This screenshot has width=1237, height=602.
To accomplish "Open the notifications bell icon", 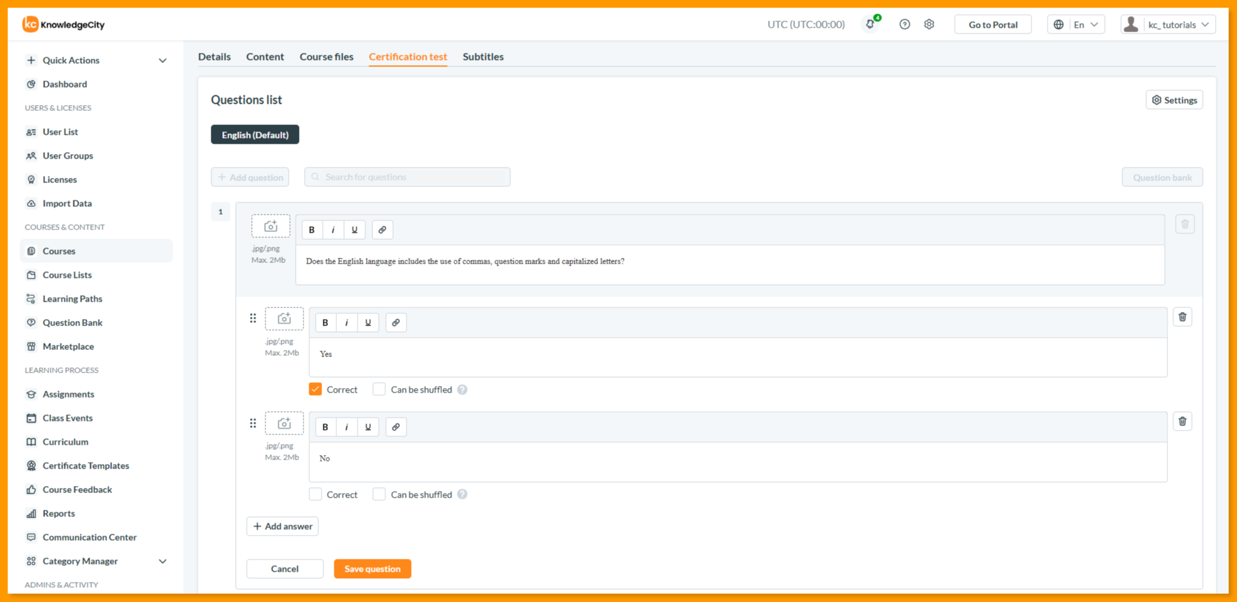I will [870, 24].
